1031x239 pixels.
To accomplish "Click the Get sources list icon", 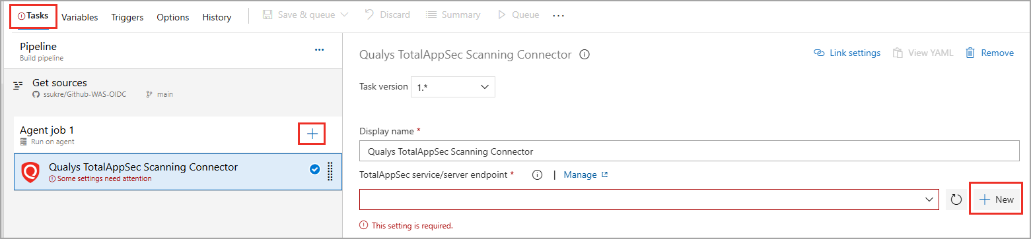I will (18, 86).
